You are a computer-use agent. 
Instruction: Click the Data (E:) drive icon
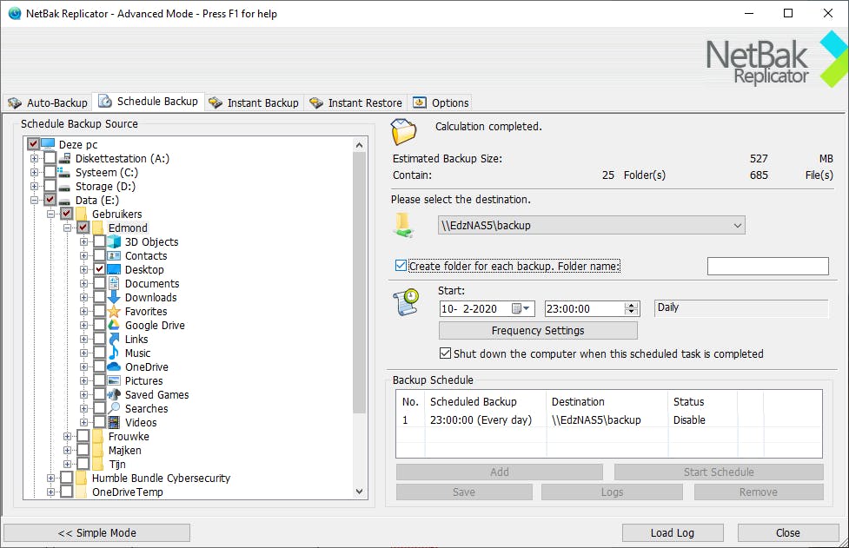[64, 201]
